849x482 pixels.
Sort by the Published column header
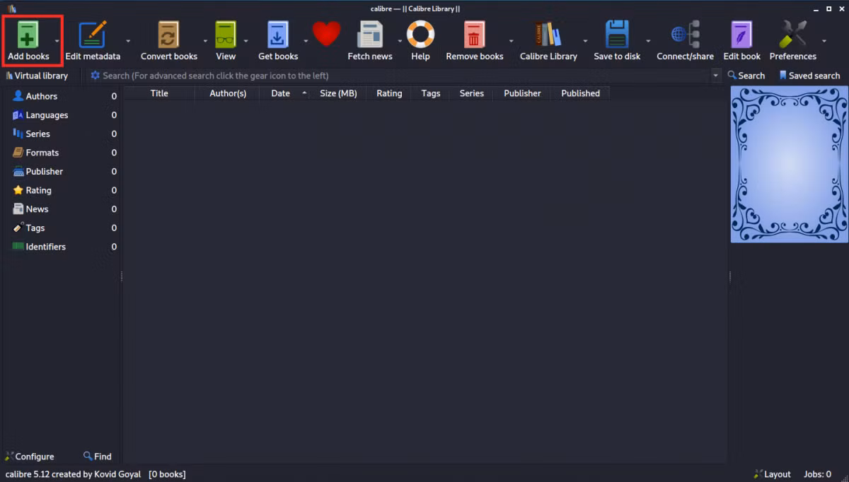point(580,93)
